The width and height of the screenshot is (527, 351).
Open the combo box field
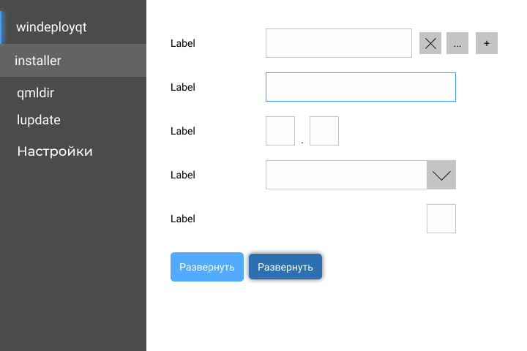coord(345,175)
